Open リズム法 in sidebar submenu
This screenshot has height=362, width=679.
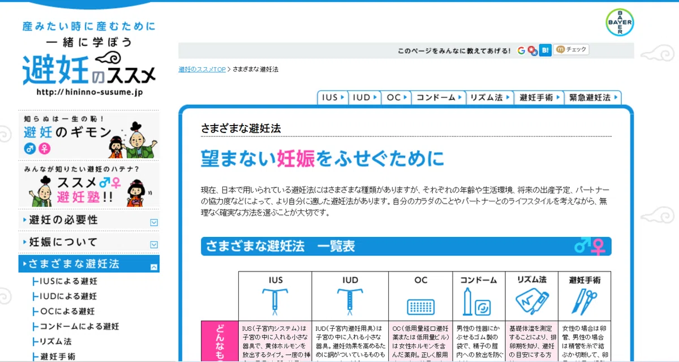[55, 342]
